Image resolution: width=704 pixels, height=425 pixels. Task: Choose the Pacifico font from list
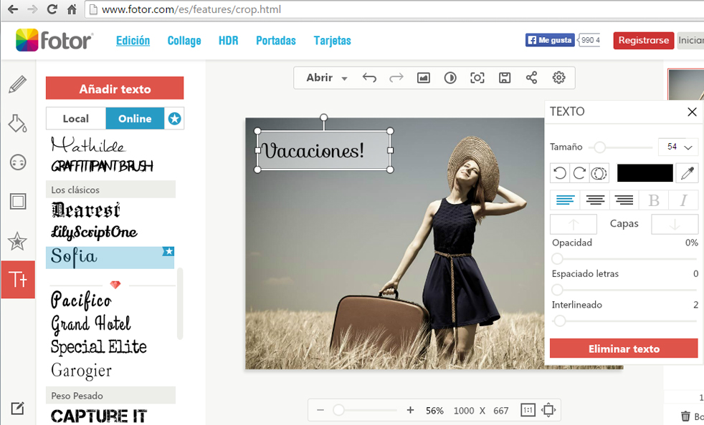point(80,301)
